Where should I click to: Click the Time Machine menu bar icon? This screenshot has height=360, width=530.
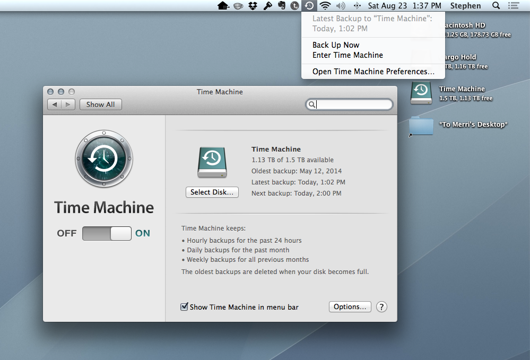[x=309, y=5]
